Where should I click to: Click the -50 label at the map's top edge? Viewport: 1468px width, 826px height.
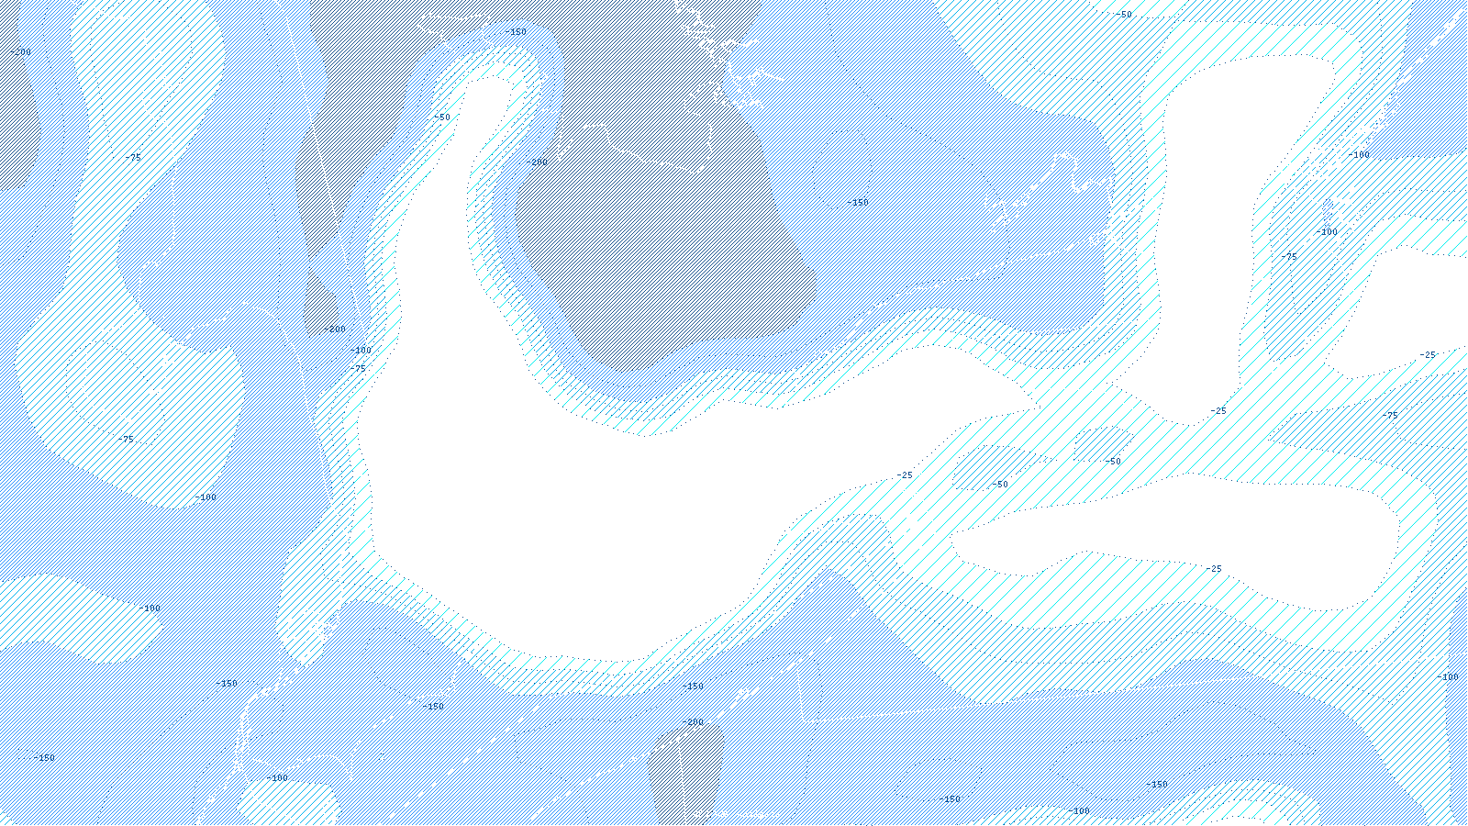pos(1124,15)
